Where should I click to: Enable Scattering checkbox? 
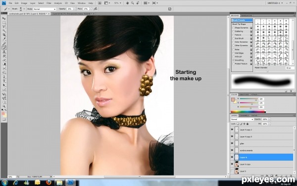click(x=234, y=32)
